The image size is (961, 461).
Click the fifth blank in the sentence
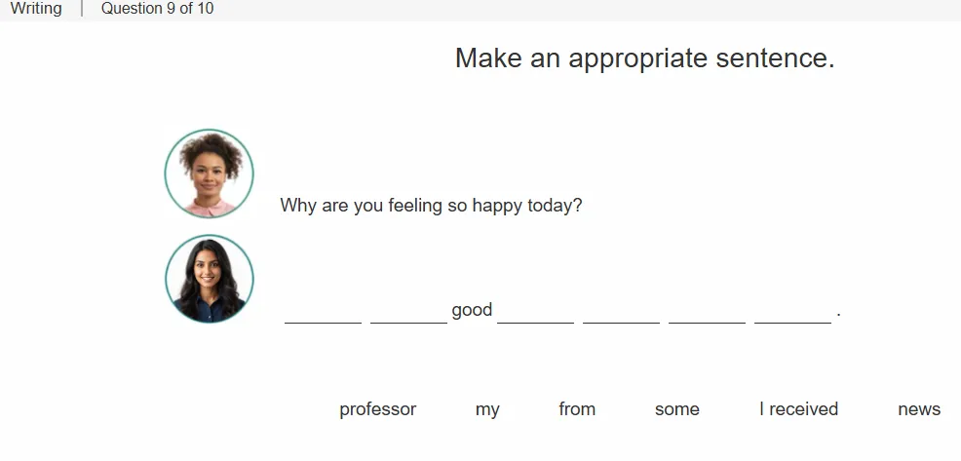tap(708, 313)
